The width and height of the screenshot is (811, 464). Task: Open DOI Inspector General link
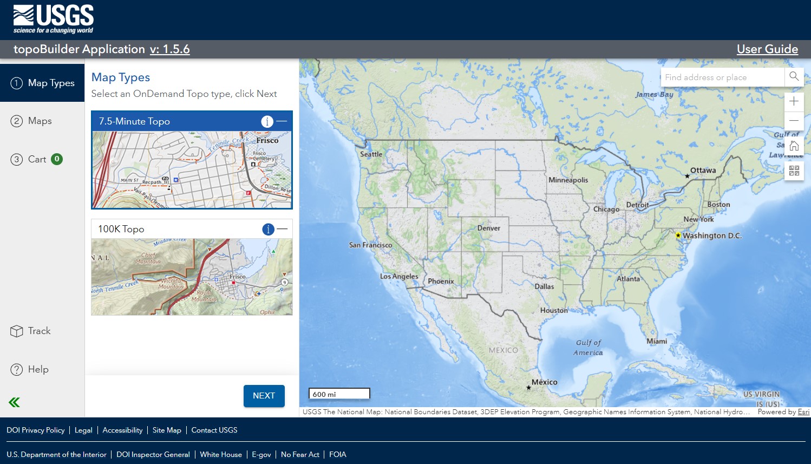(x=153, y=454)
